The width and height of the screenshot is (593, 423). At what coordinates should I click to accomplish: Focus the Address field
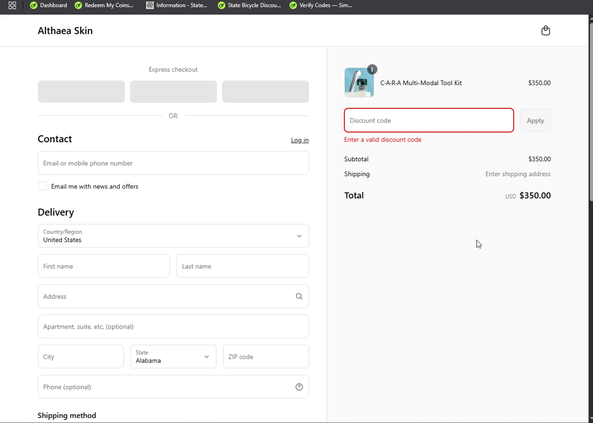tap(173, 296)
